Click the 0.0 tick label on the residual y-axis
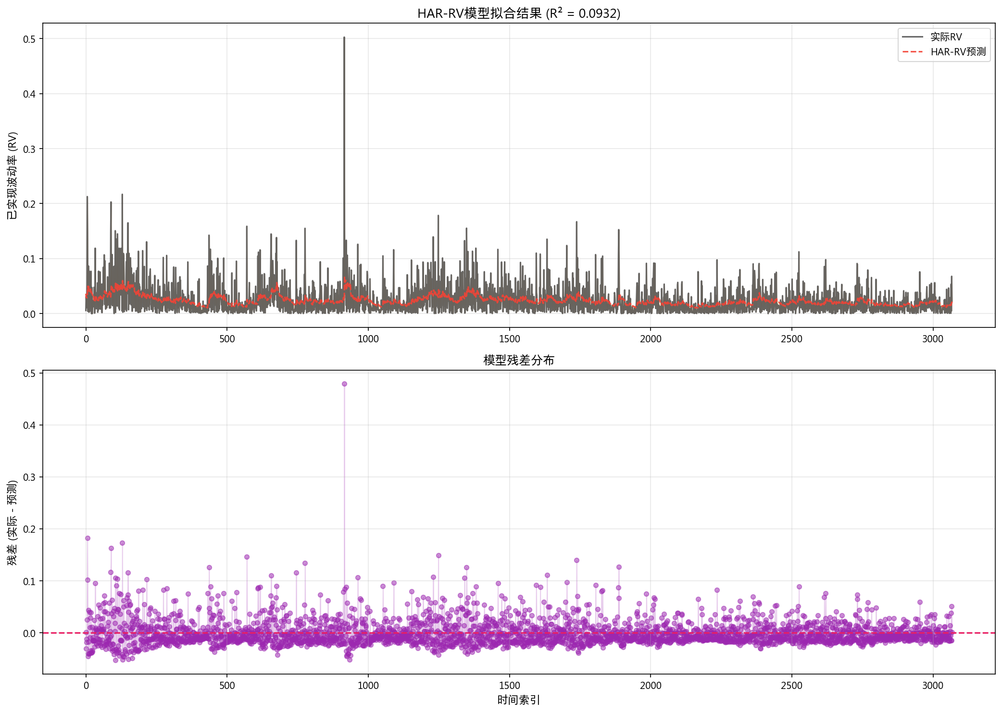Image resolution: width=1002 pixels, height=713 pixels. click(29, 633)
